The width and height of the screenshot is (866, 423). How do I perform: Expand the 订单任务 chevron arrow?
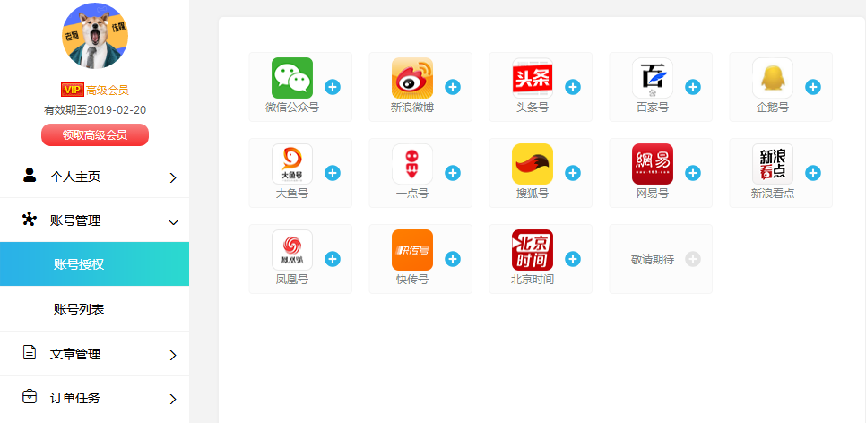173,400
